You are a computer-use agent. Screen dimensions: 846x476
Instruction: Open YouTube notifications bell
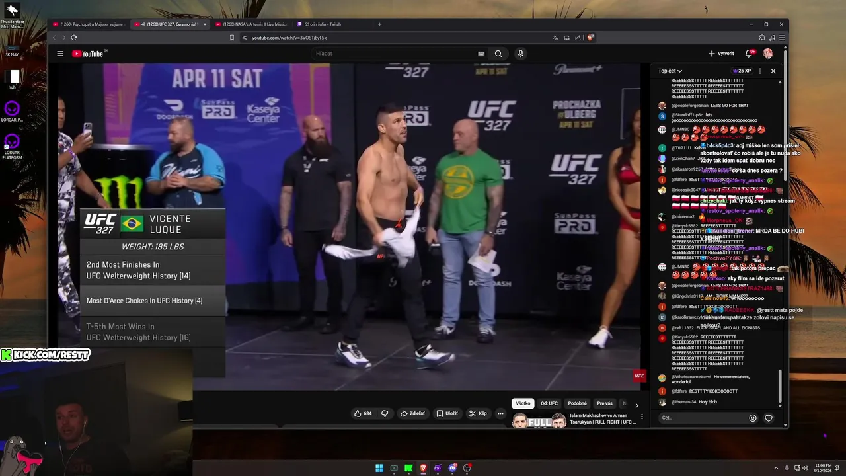749,54
